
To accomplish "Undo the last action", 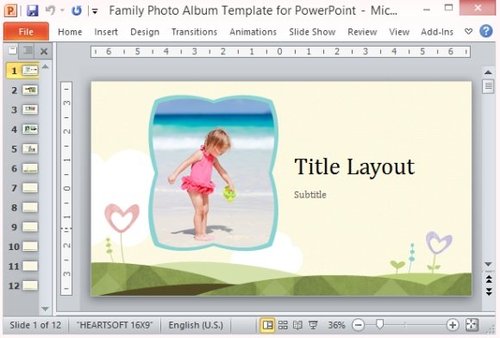I will coord(50,10).
